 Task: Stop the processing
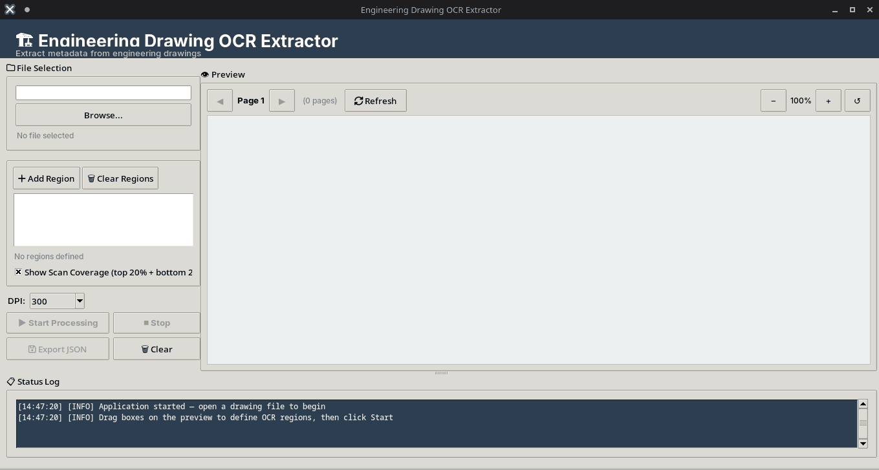pyautogui.click(x=157, y=323)
